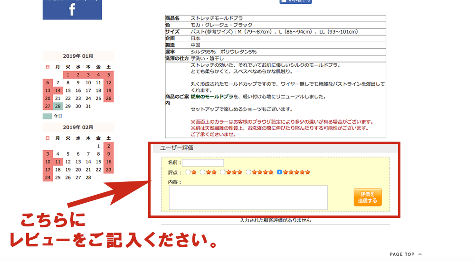Click the 2019年 02月 calendar header
Viewport: 475px width, 261px height.
(x=78, y=127)
